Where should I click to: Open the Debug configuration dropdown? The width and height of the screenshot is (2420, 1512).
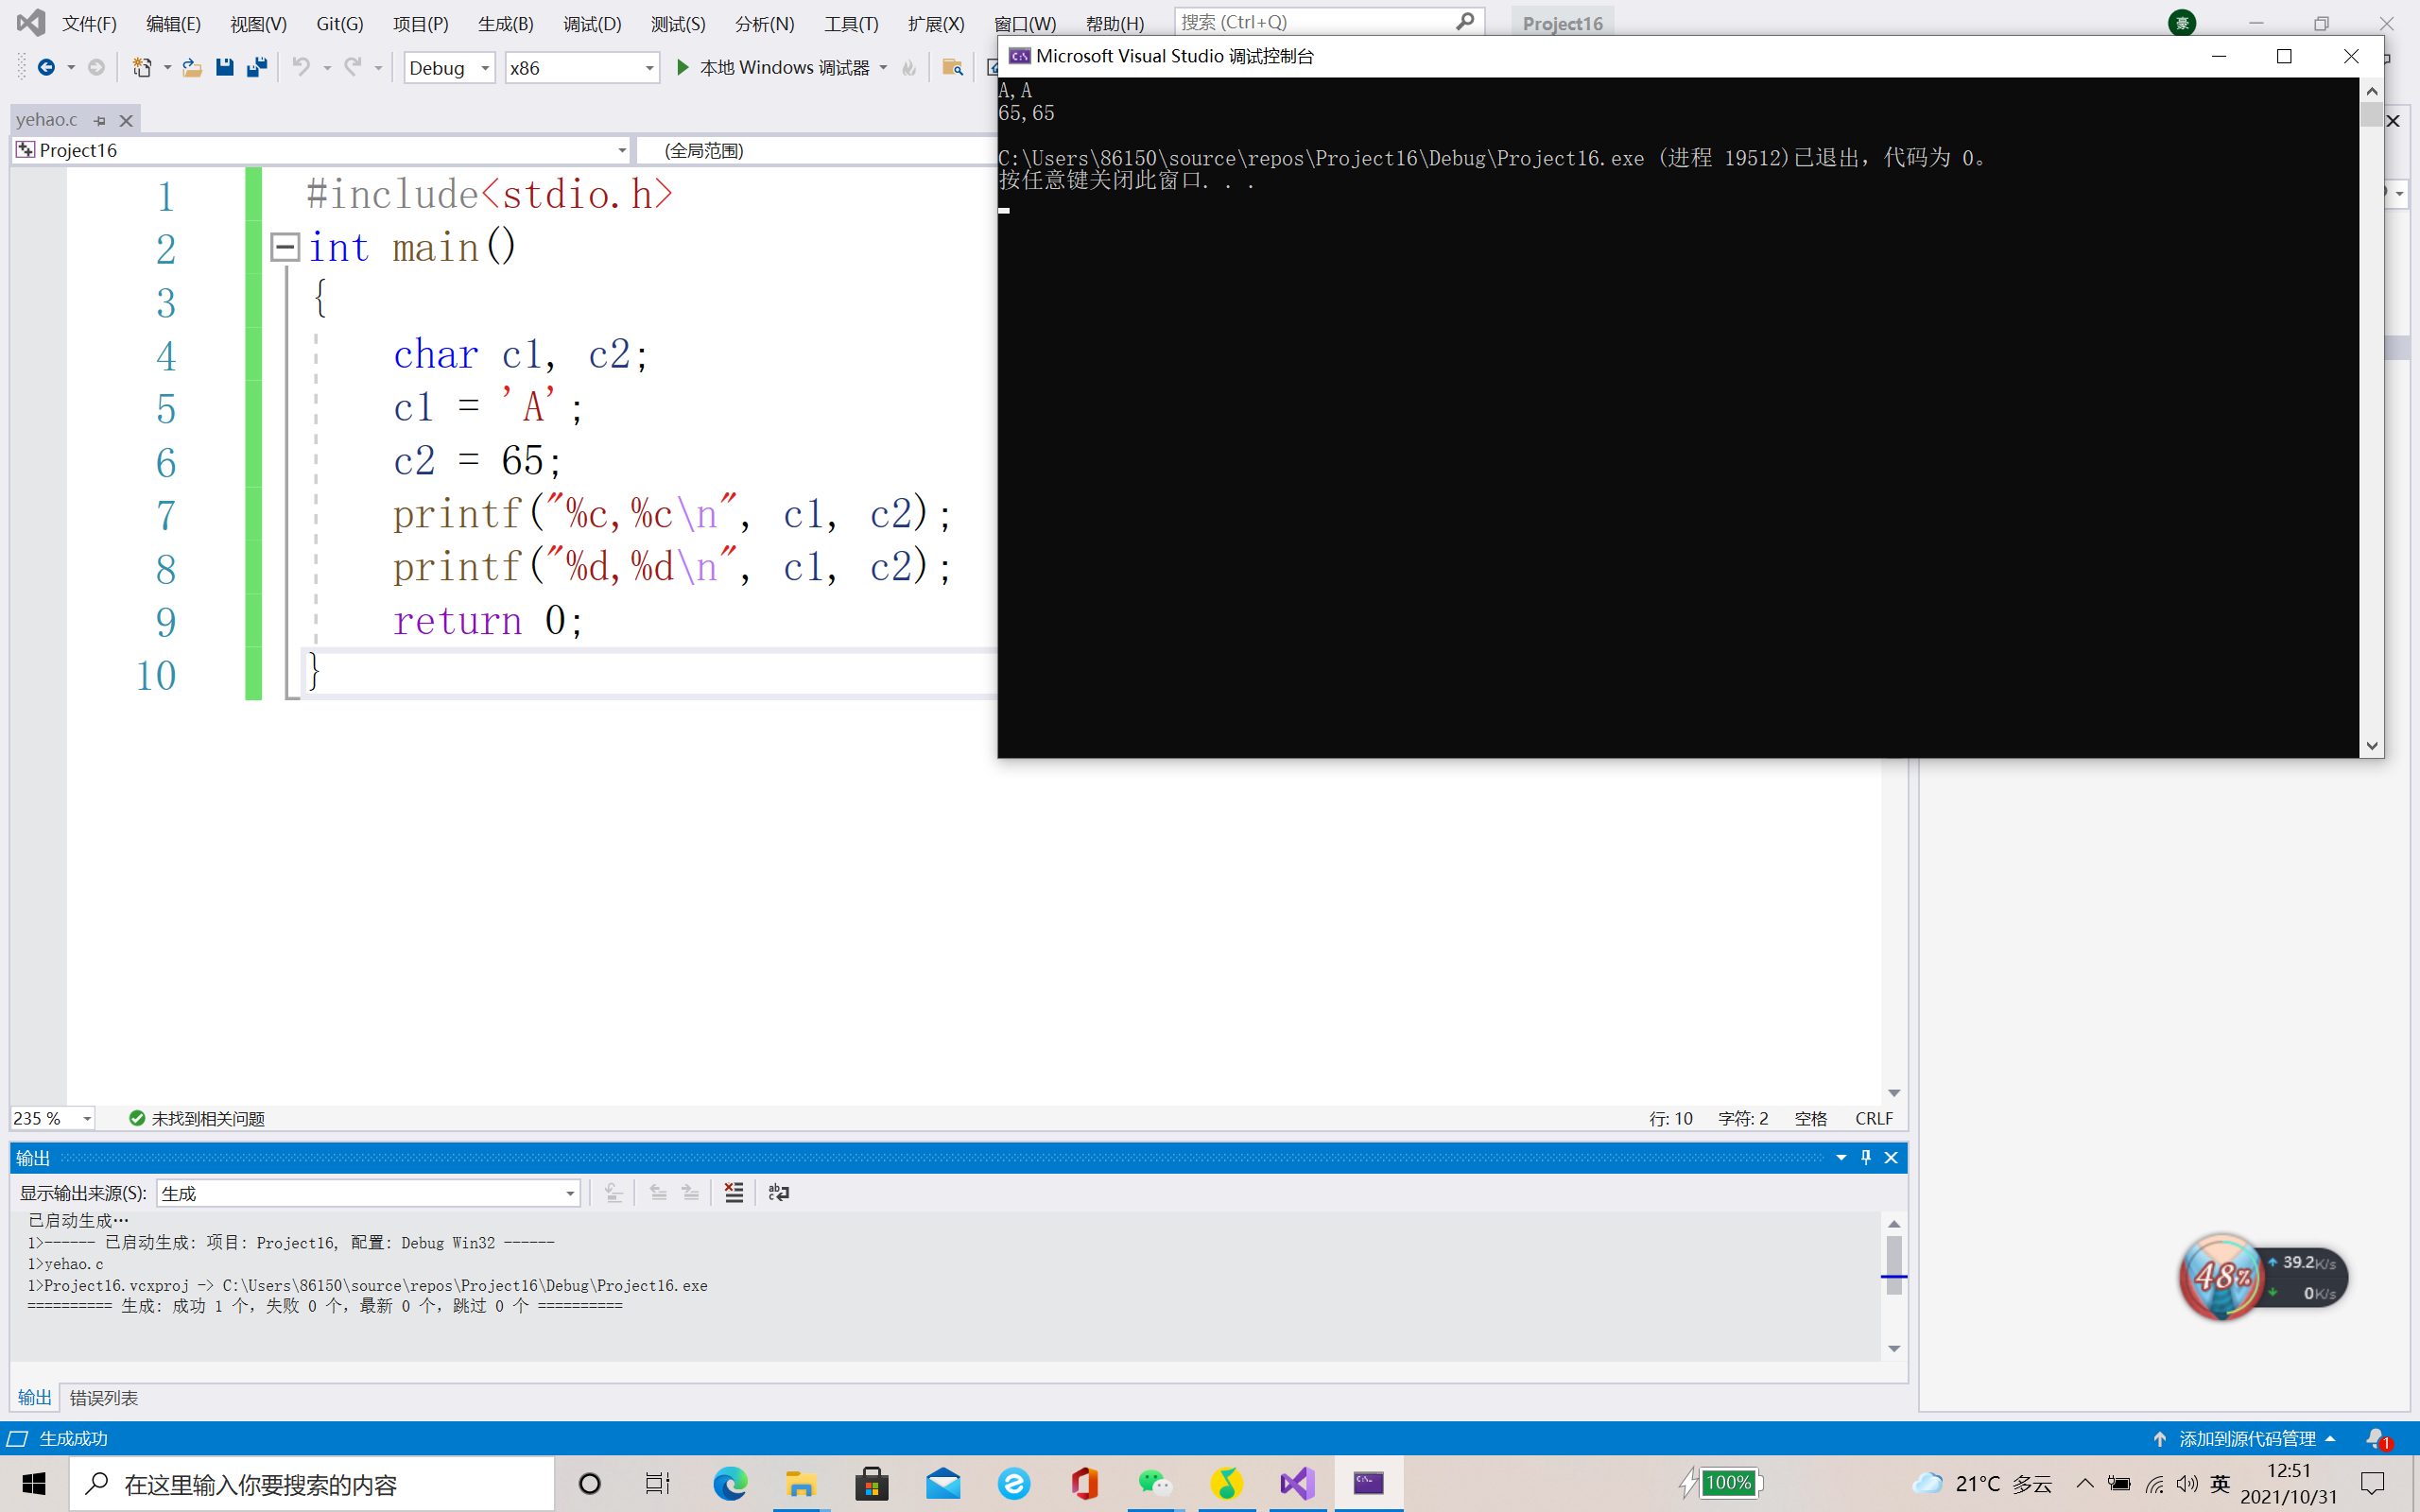tap(449, 67)
